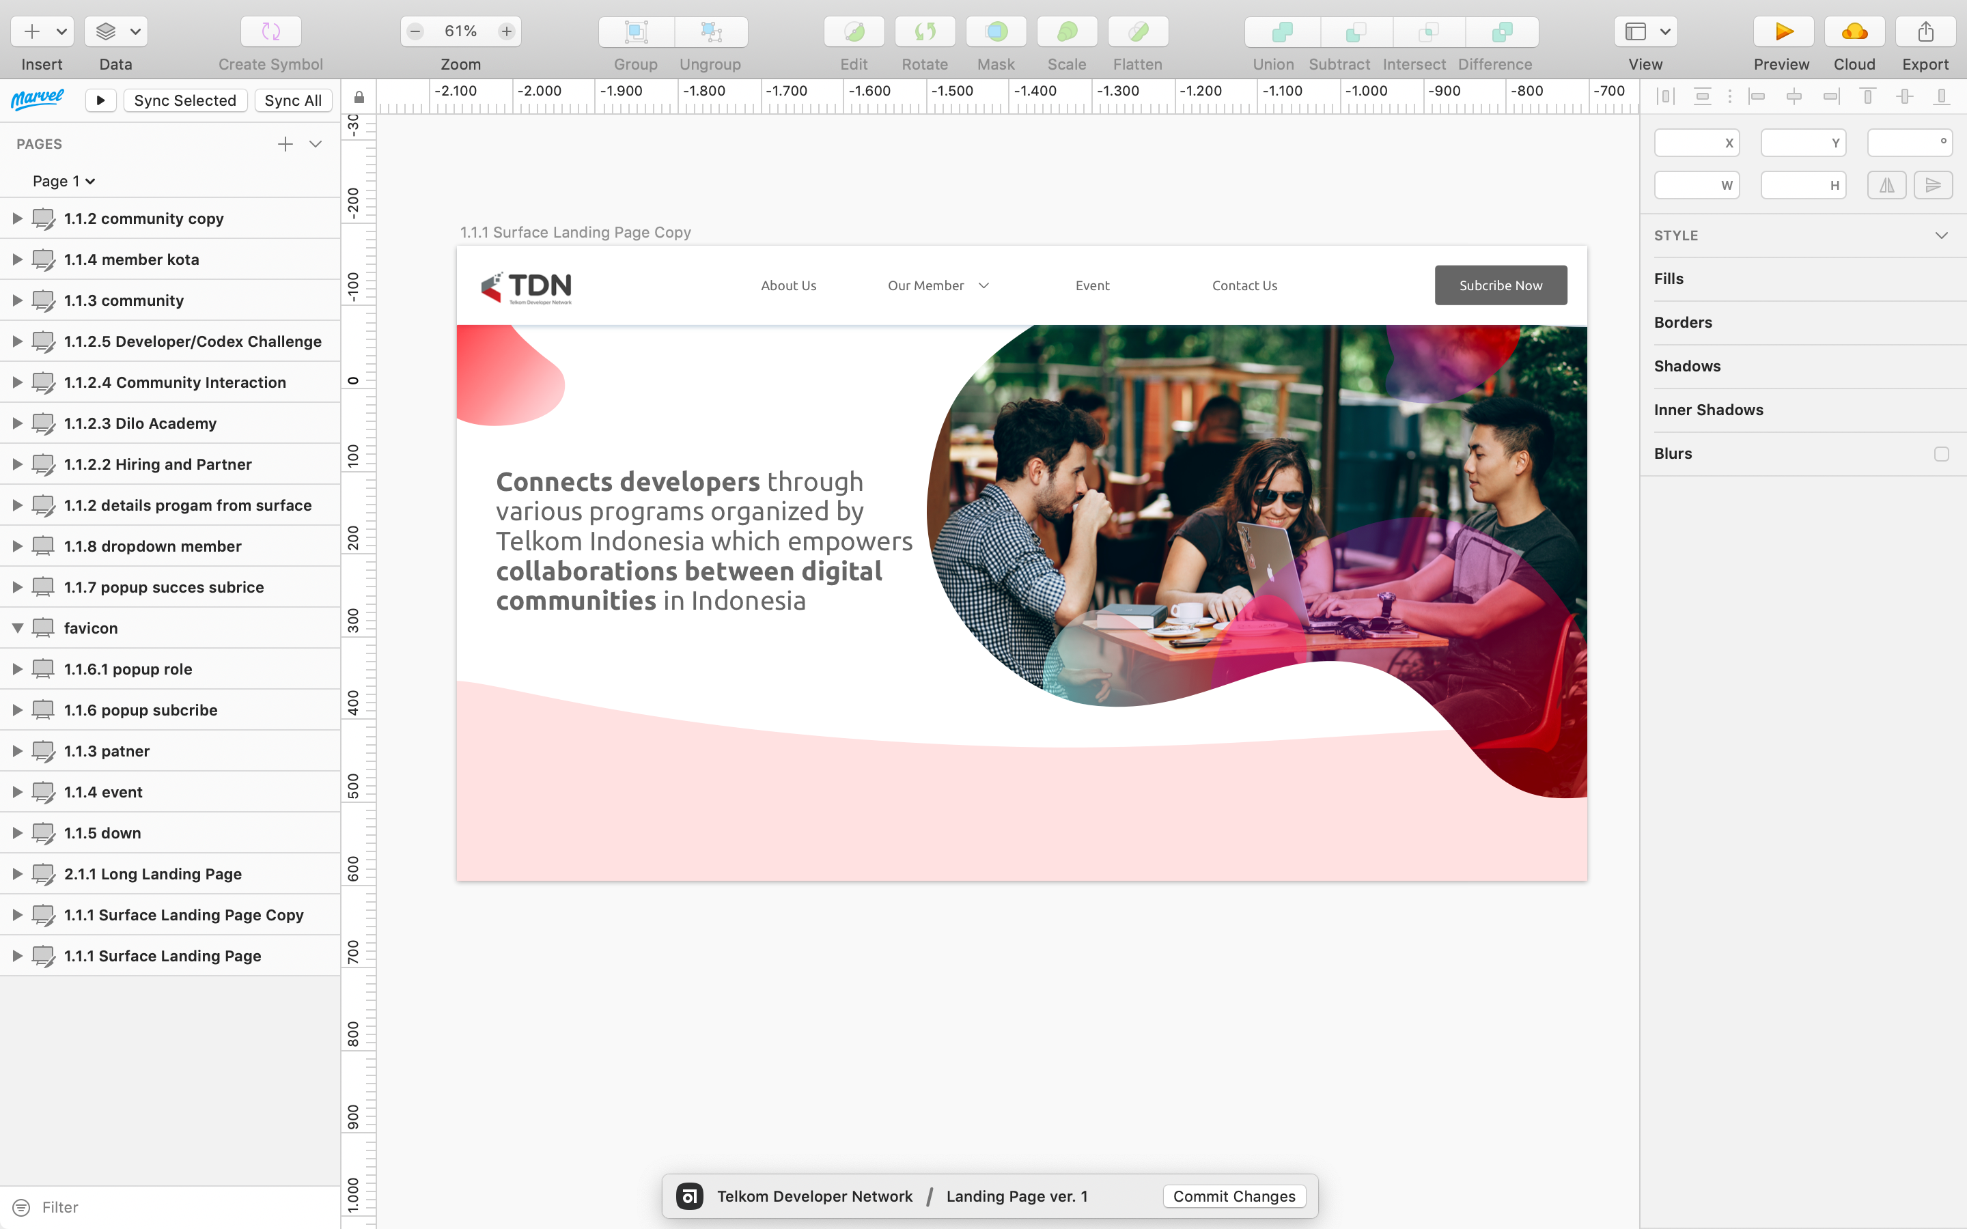
Task: Click the Width input field
Action: click(x=1697, y=185)
